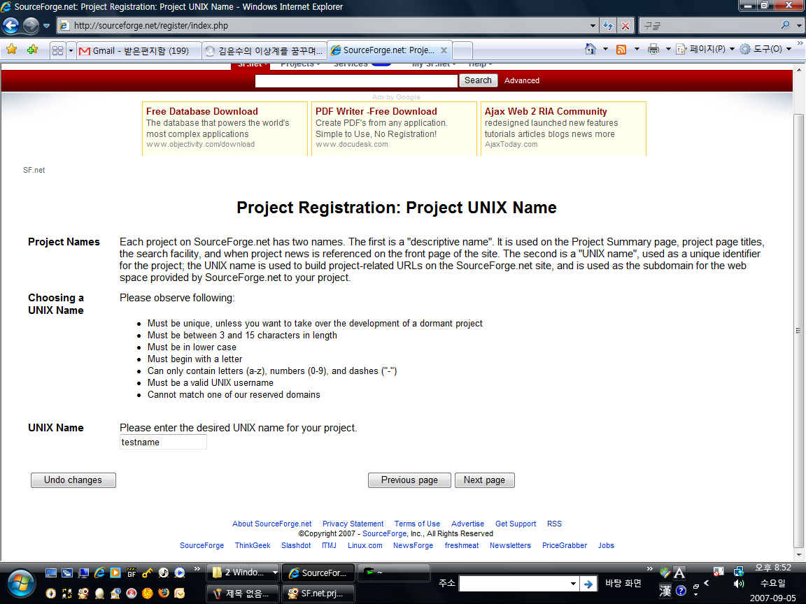Open the Terms of Use footer link
This screenshot has width=806, height=604.
pyautogui.click(x=418, y=524)
